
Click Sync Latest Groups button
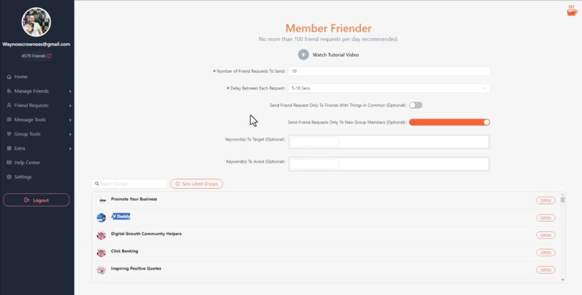point(197,184)
